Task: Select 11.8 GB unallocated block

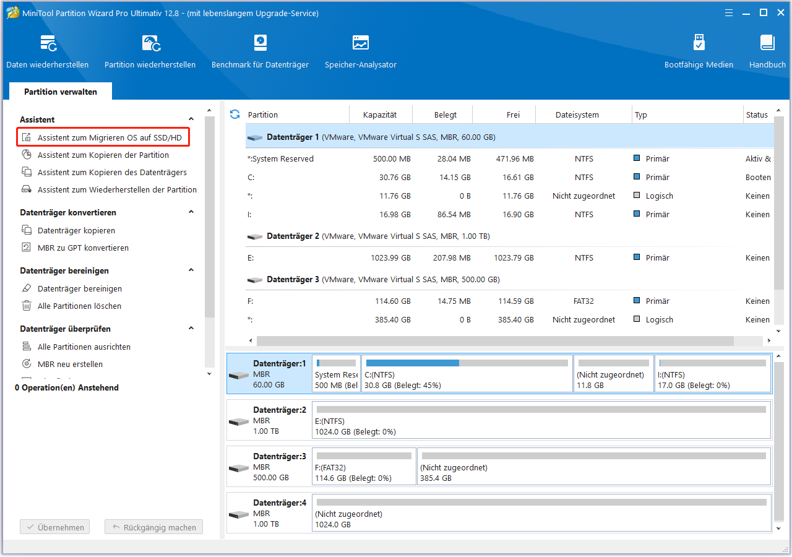Action: 614,374
